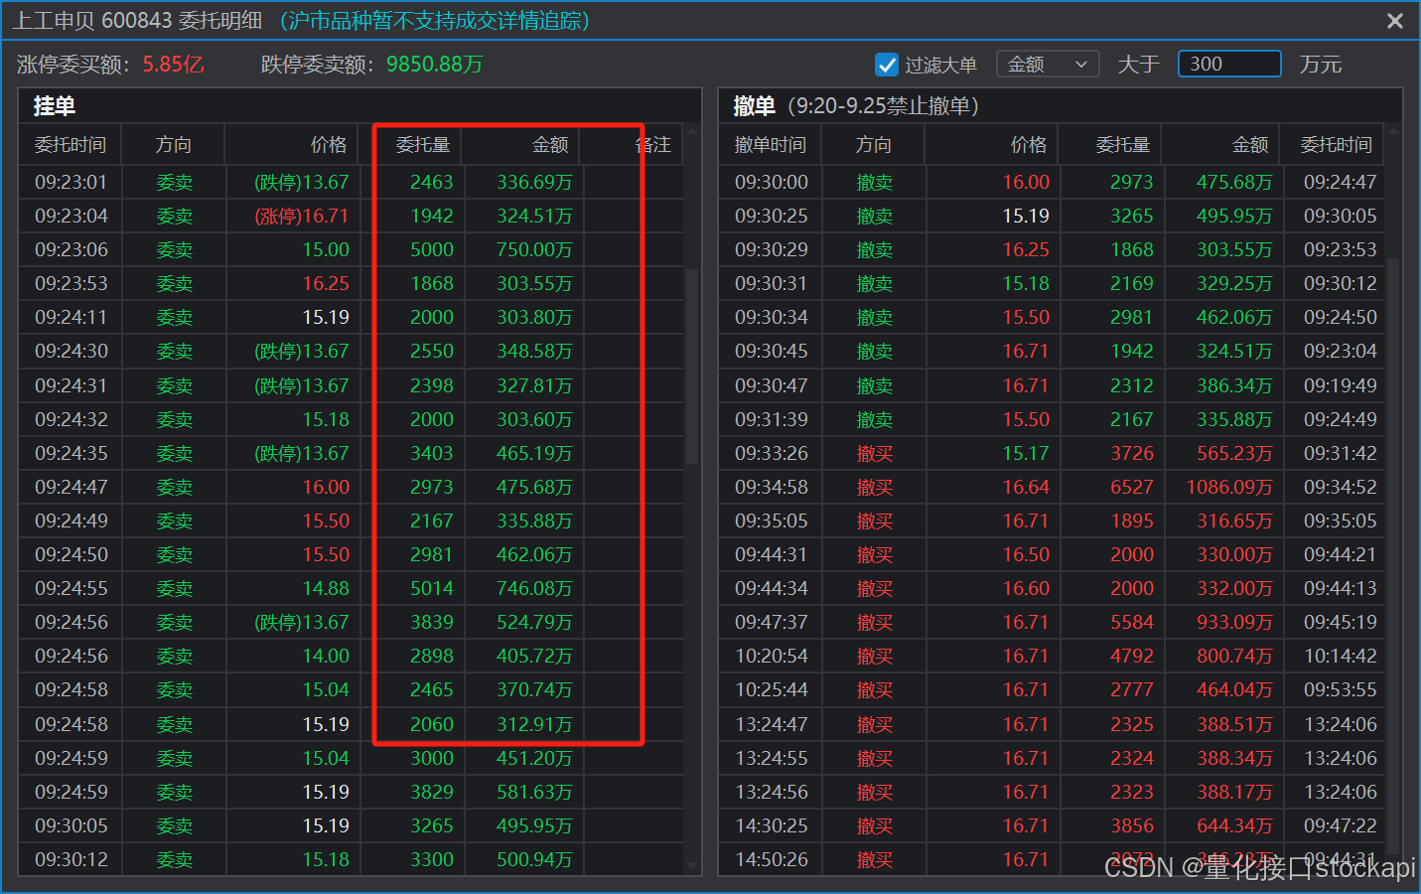Click the up arrow of 挂单 panel scrollbar
Image resolution: width=1421 pixels, height=894 pixels.
click(x=692, y=131)
